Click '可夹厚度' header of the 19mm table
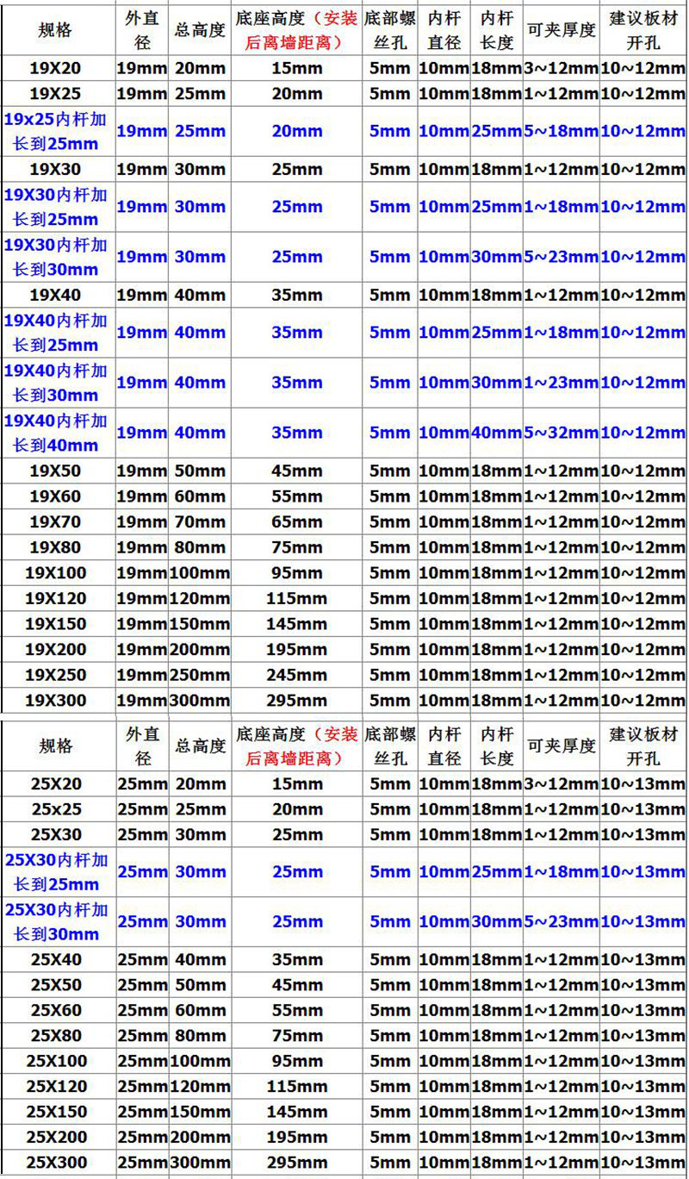This screenshot has width=689, height=1179. [x=562, y=30]
